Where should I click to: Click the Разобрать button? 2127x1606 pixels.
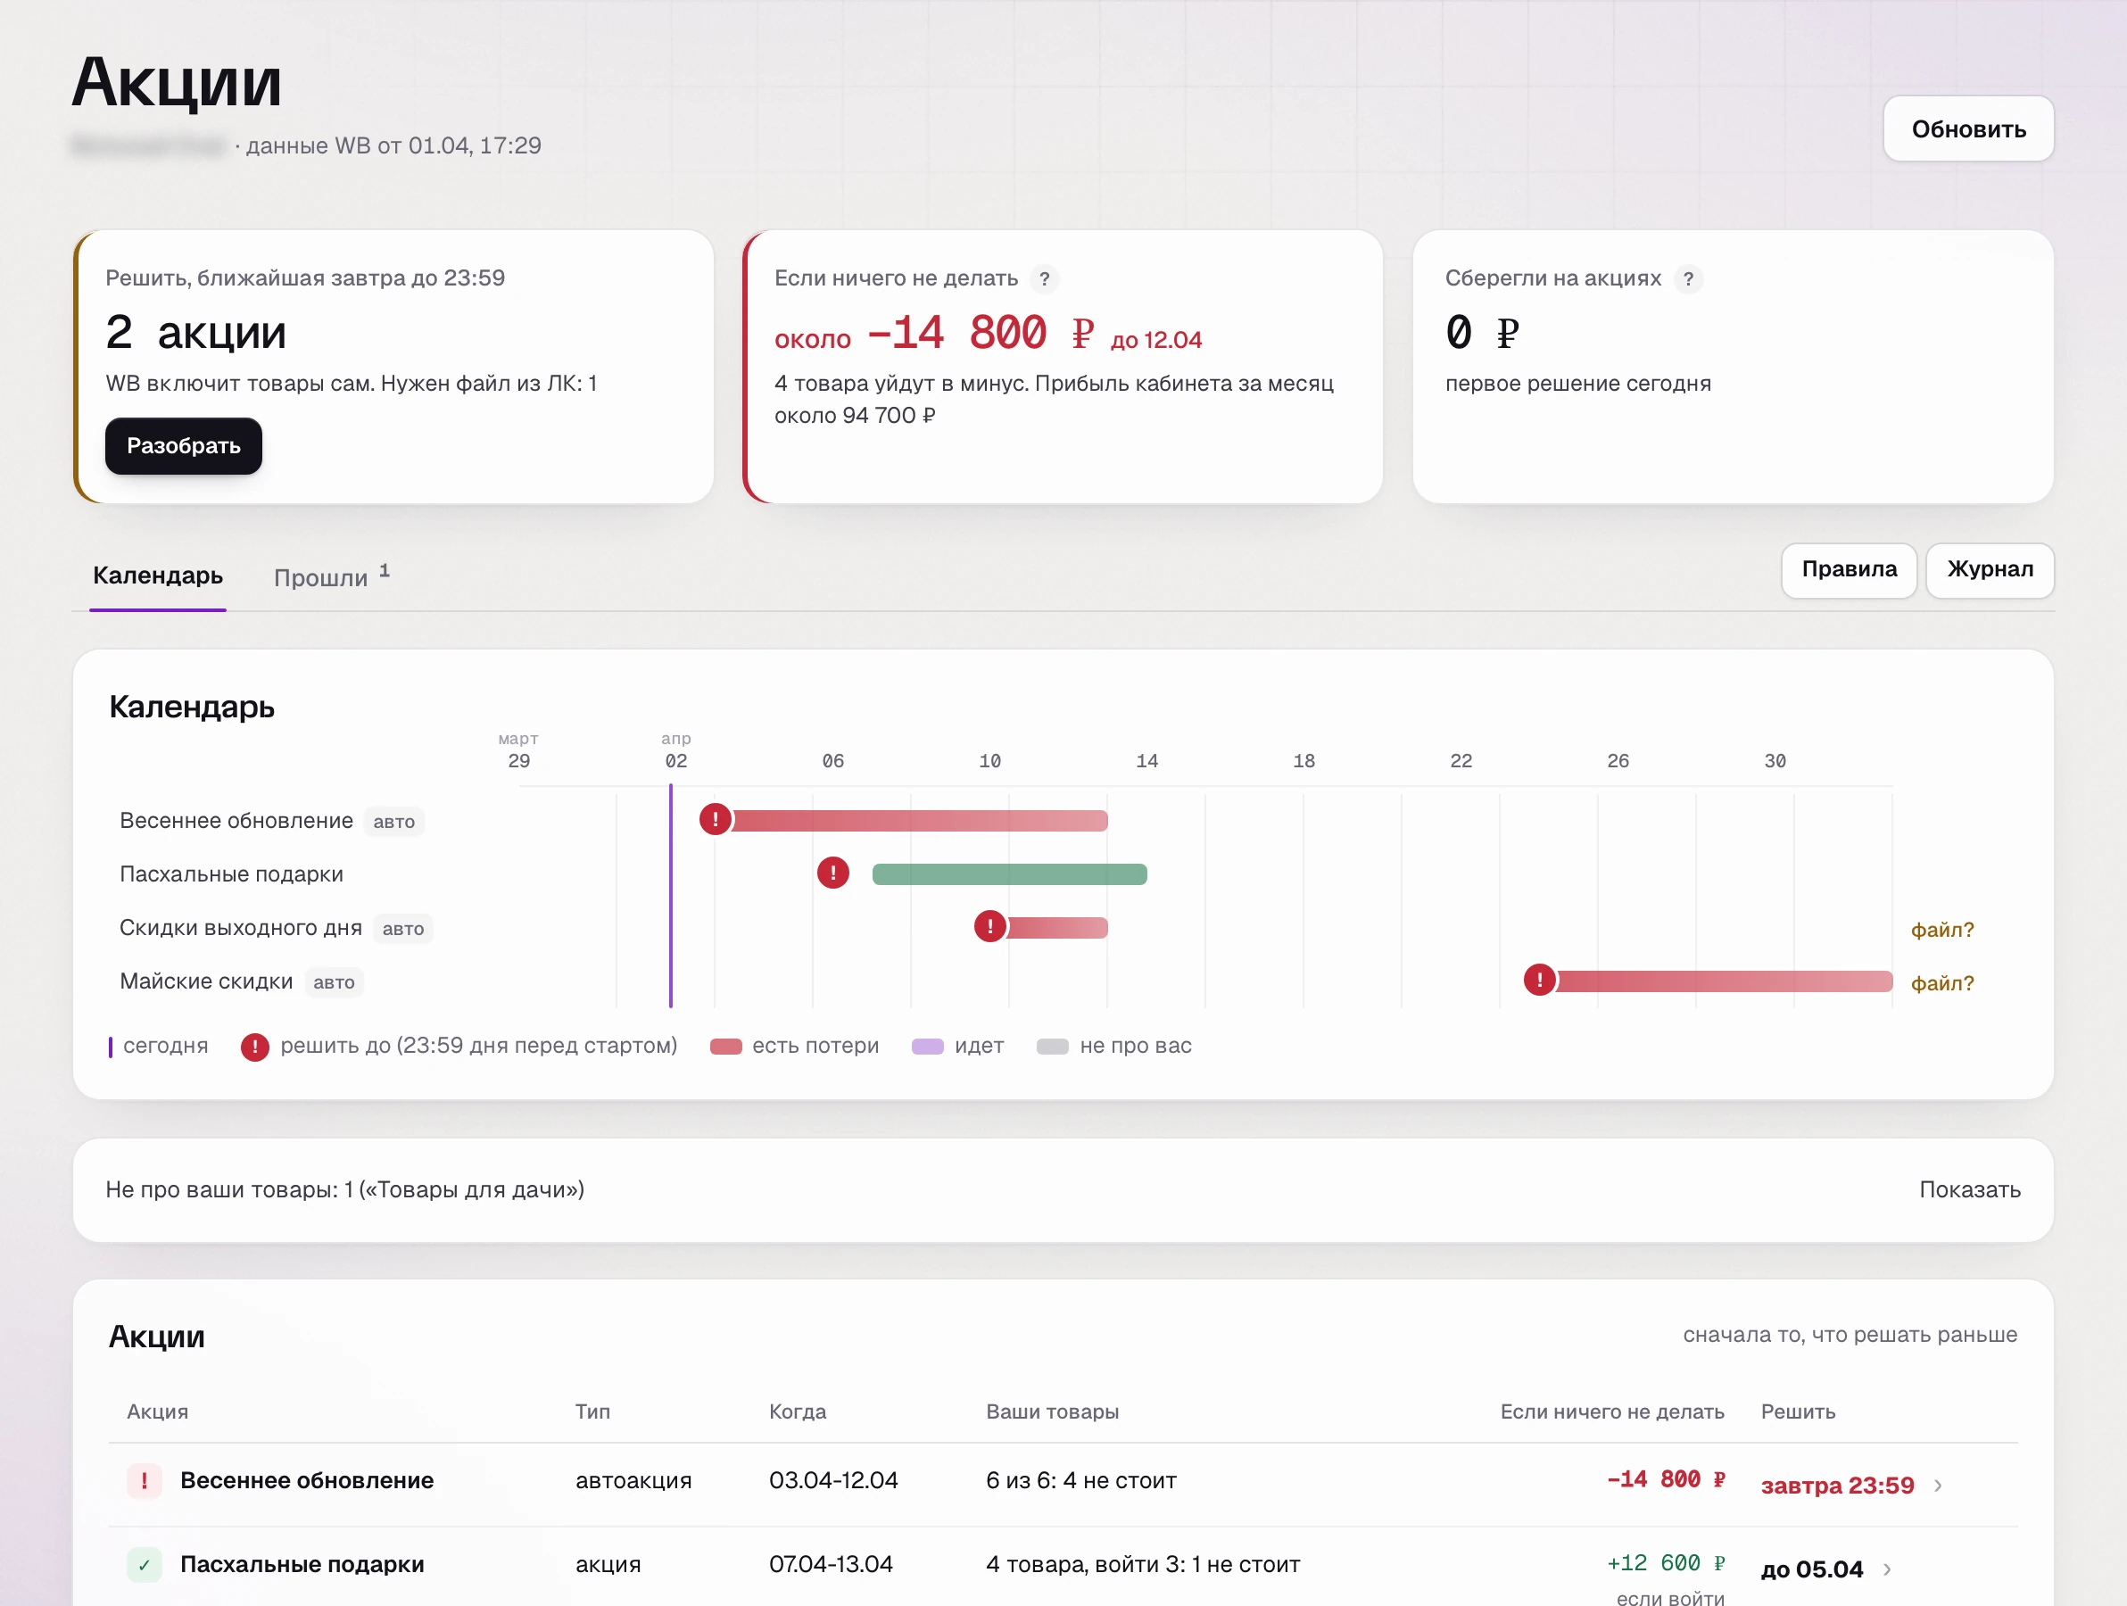pos(184,446)
